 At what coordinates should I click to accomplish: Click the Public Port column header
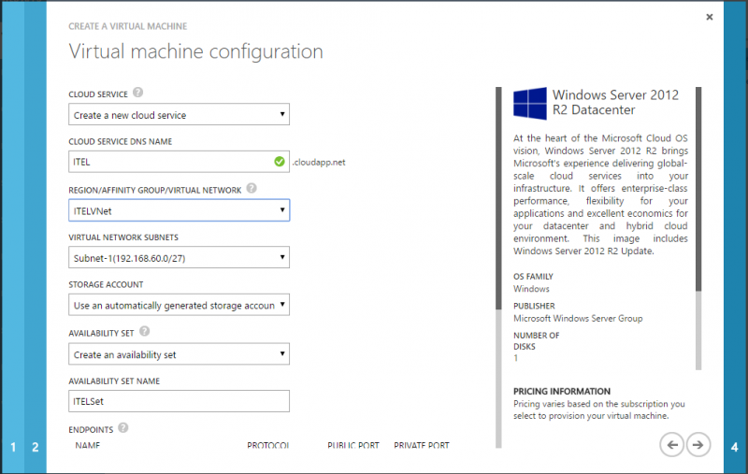coord(353,445)
